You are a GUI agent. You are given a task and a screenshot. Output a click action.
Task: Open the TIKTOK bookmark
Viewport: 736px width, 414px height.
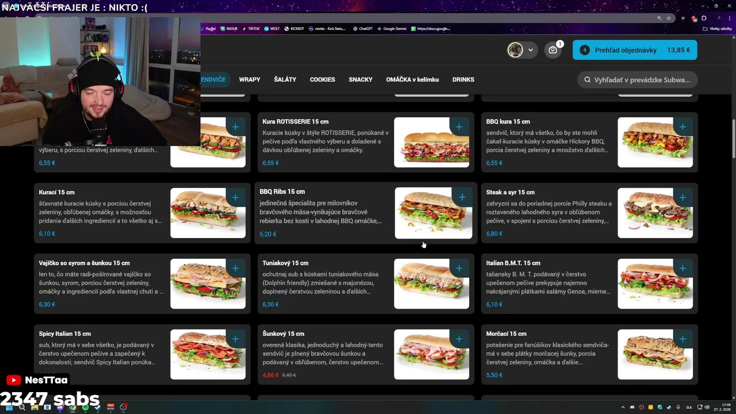[251, 28]
